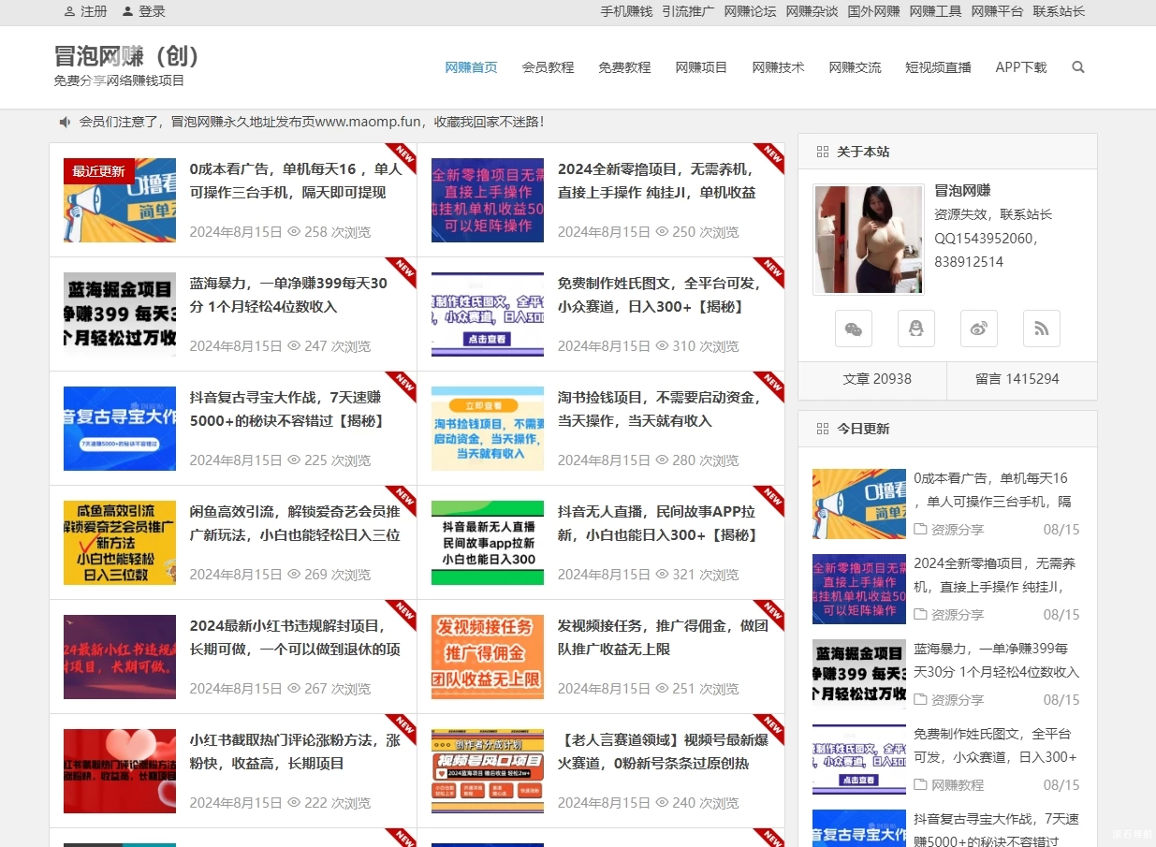Screen dimensions: 1156x847
Task: Click the 登录 login link
Action: point(154,11)
